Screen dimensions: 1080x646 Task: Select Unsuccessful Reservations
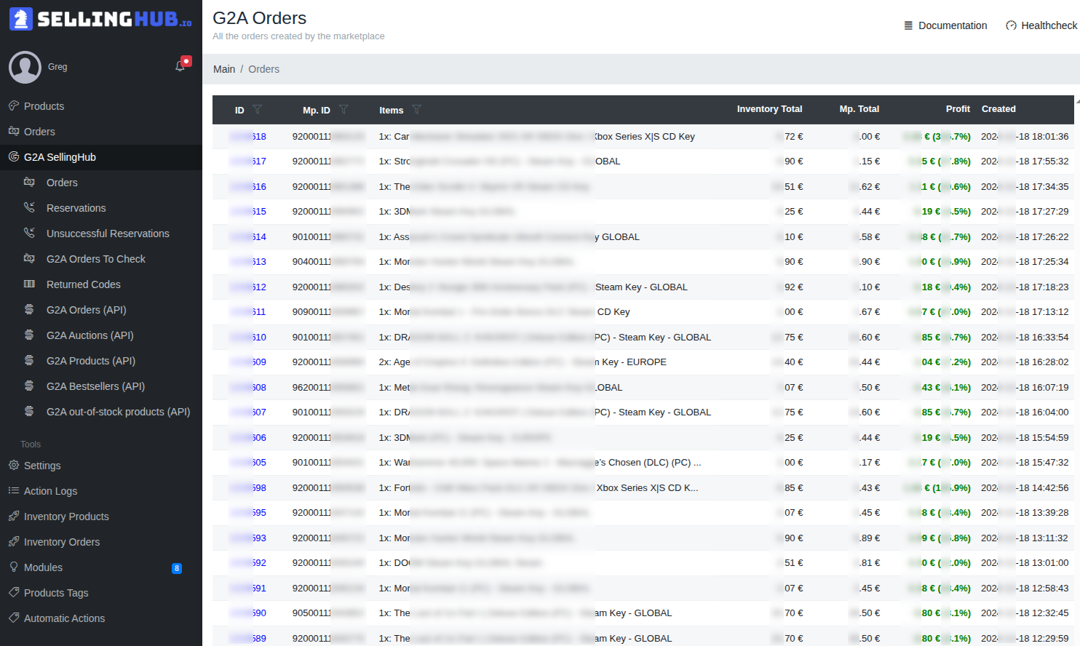pyautogui.click(x=107, y=233)
